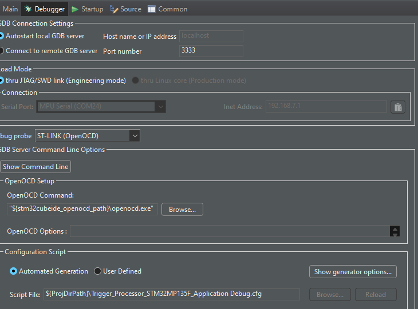Click the Common tab table icon
Image resolution: width=418 pixels, height=309 pixels.
click(152, 9)
